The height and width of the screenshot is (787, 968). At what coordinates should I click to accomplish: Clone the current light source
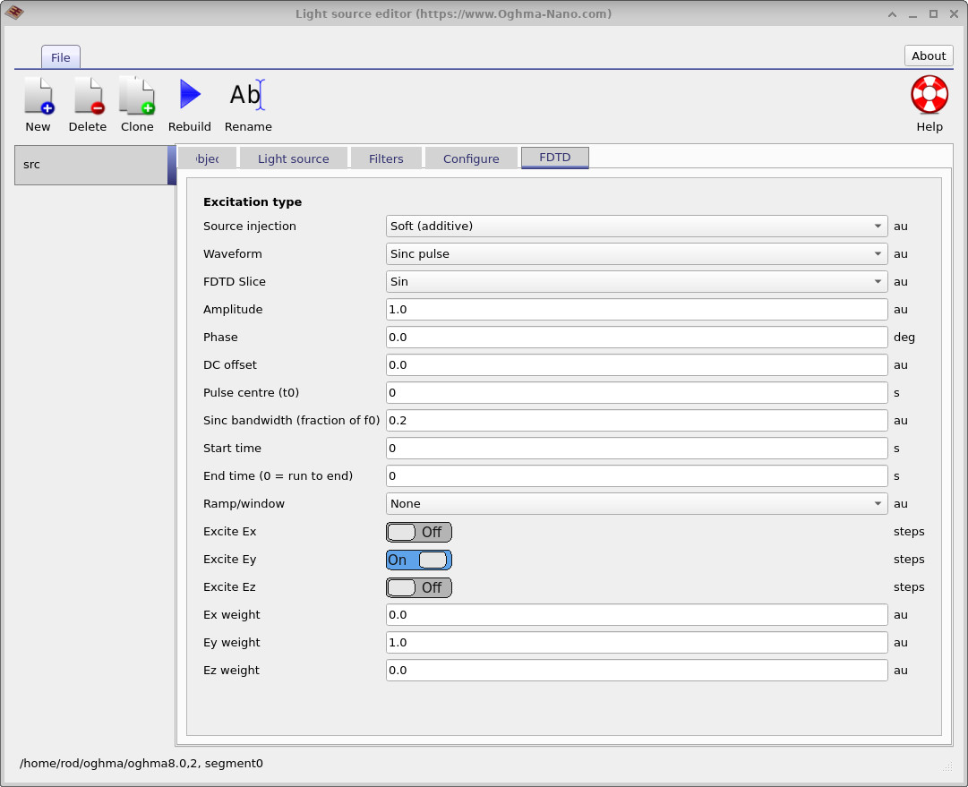coord(136,101)
